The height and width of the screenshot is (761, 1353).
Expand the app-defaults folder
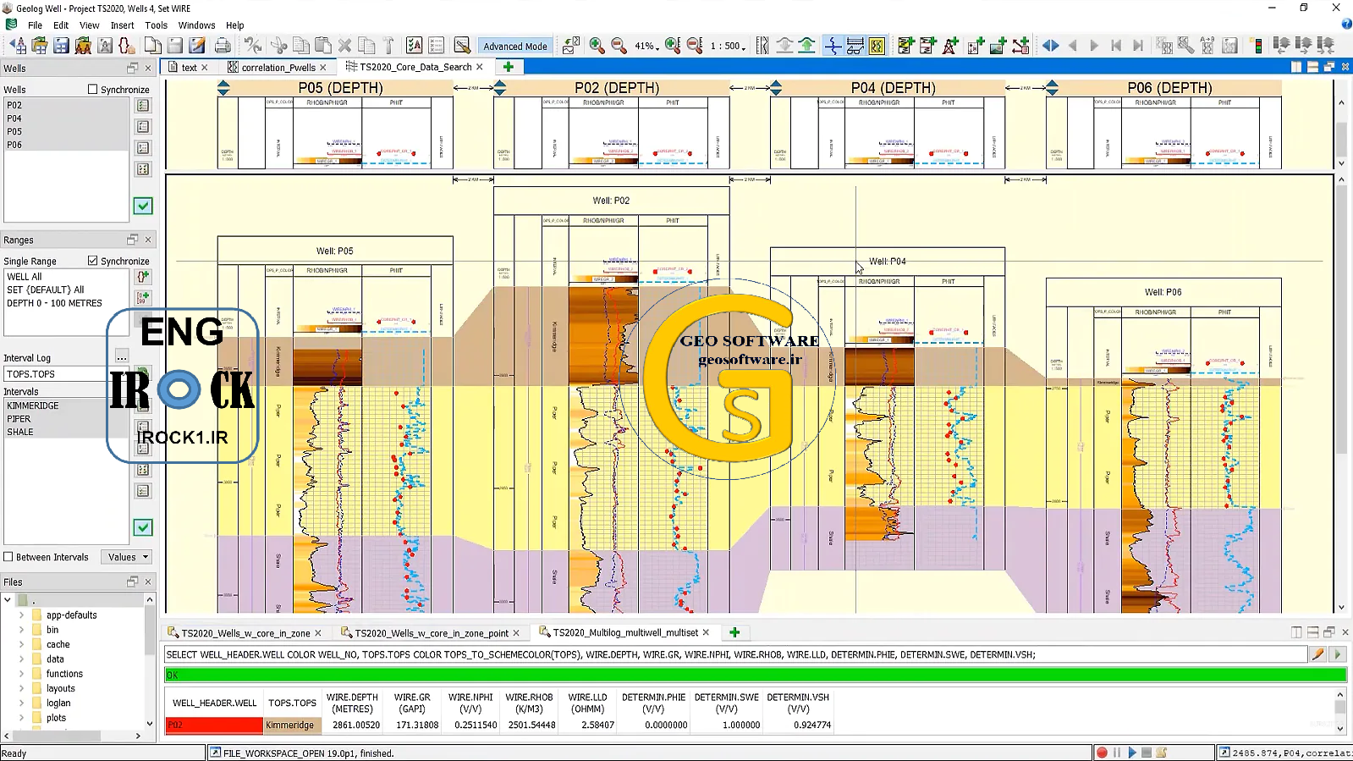click(21, 615)
